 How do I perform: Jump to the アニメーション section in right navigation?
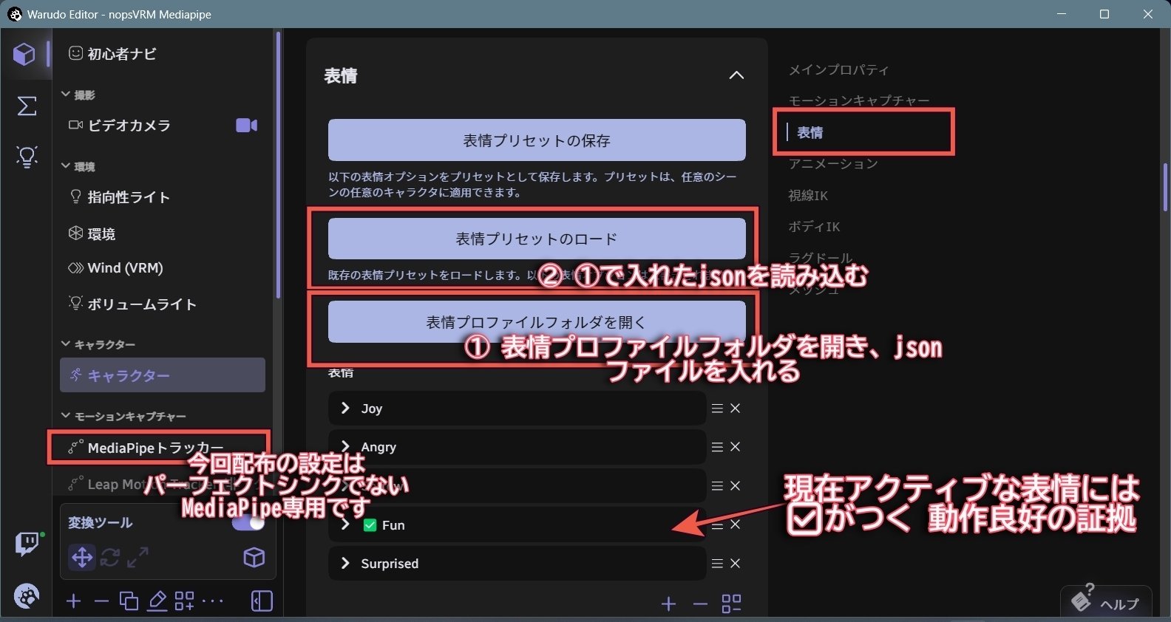(x=833, y=163)
